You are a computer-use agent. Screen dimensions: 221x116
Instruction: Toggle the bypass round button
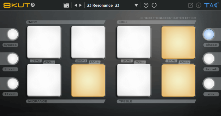(13, 34)
